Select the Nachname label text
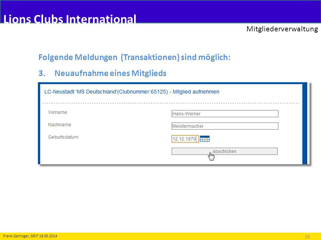 60,125
